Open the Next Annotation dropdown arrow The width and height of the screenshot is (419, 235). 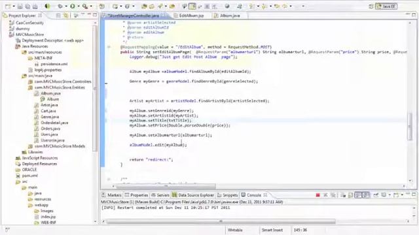click(x=258, y=7)
